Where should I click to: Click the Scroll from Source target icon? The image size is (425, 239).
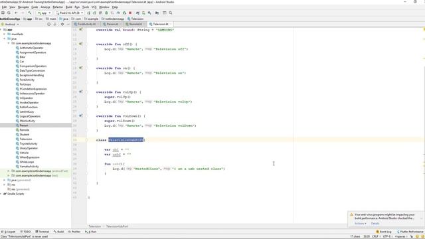point(48,24)
